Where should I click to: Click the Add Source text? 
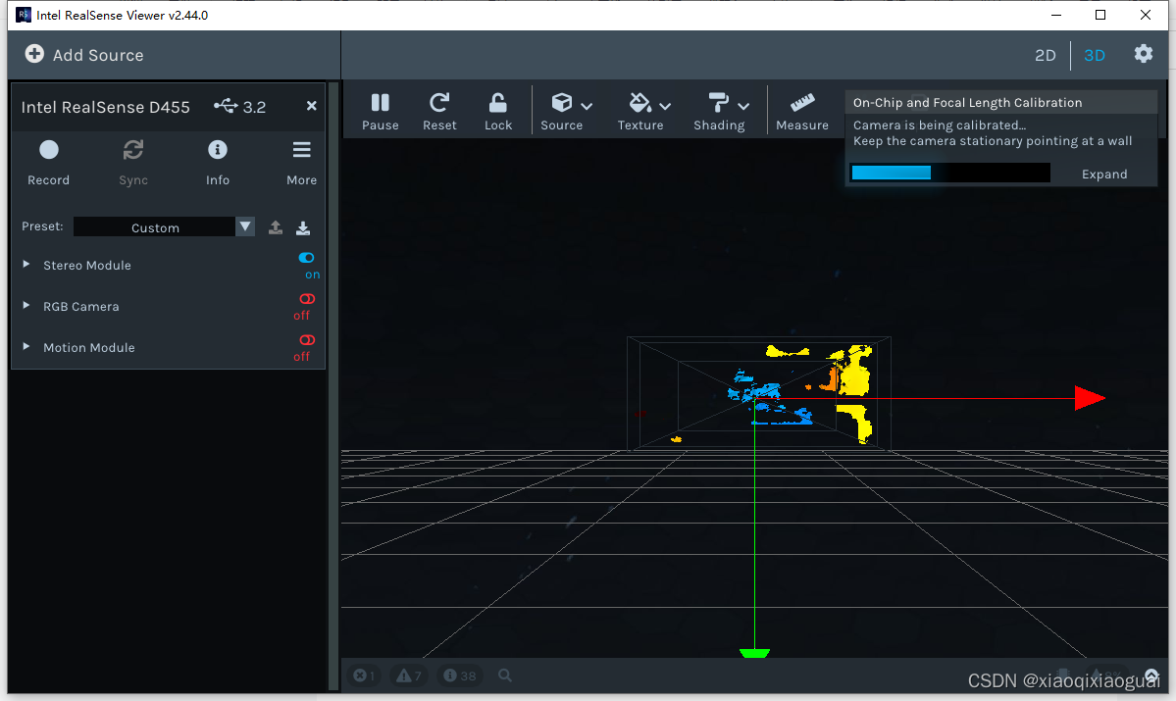coord(98,56)
